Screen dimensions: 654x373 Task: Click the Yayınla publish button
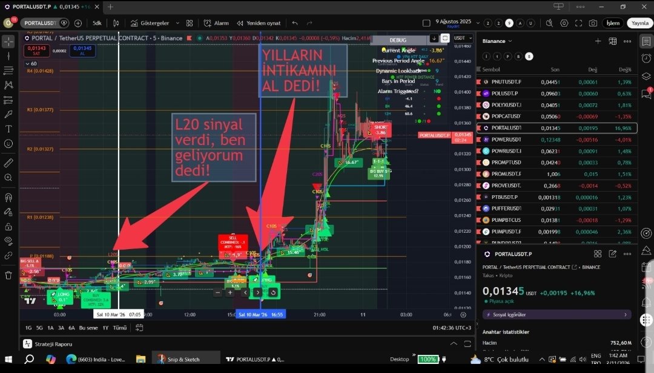[x=640, y=23]
